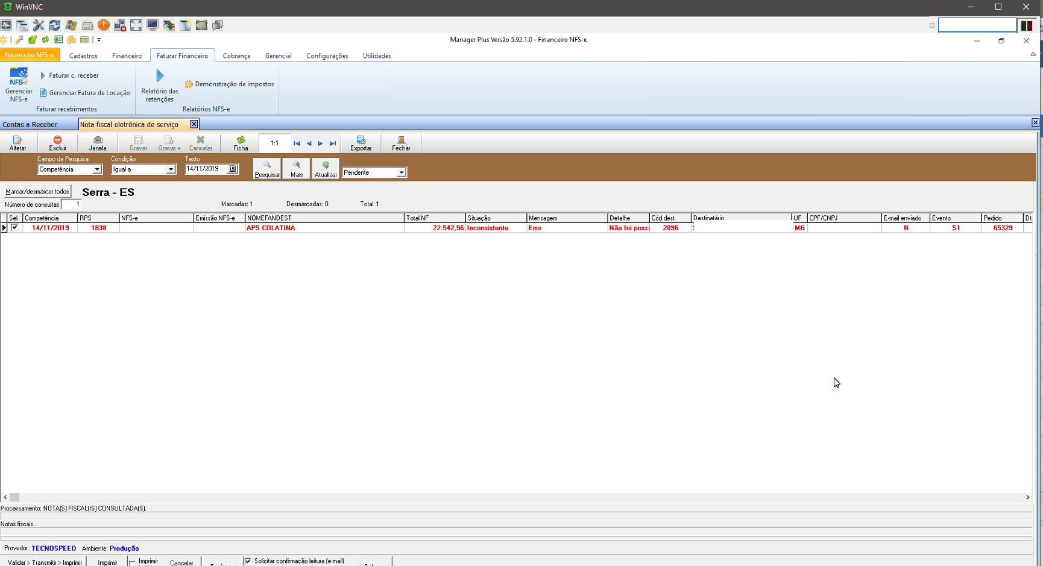Open the Condição 'Igual a' dropdown
The image size is (1043, 566).
[x=171, y=170]
